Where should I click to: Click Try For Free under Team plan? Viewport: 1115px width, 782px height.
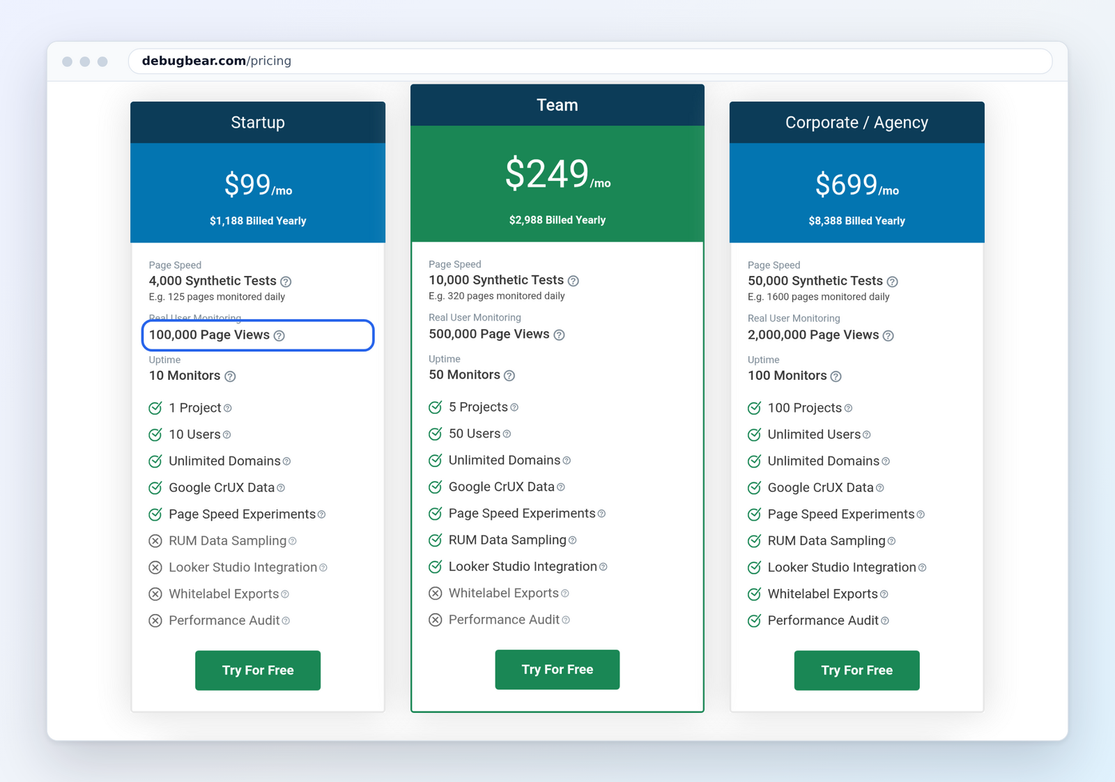tap(557, 670)
